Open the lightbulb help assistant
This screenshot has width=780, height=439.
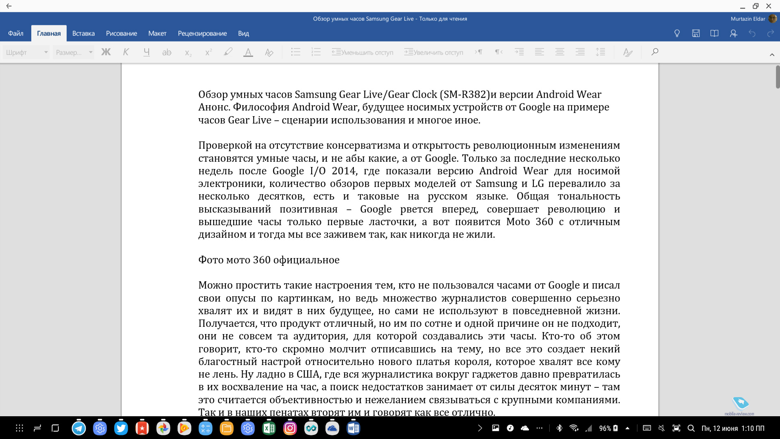point(677,33)
